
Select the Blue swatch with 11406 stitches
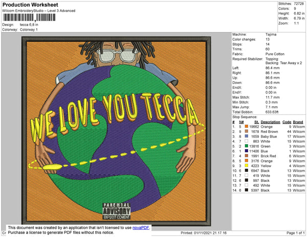pyautogui.click(x=247, y=151)
